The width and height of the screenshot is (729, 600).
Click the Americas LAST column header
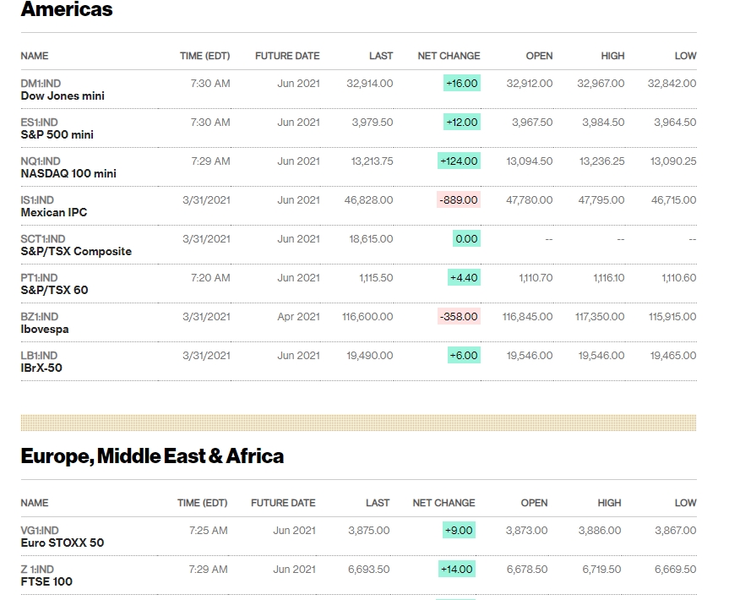click(381, 56)
